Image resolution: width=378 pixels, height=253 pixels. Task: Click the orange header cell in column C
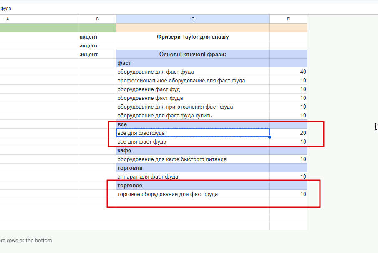193,28
